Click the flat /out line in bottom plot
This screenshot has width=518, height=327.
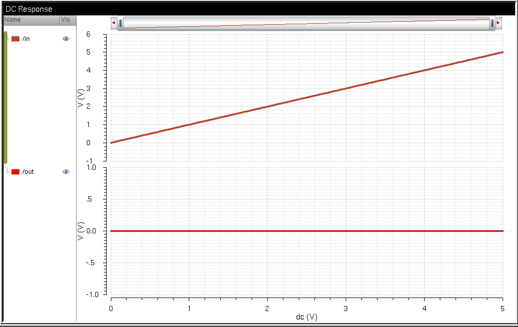[307, 231]
